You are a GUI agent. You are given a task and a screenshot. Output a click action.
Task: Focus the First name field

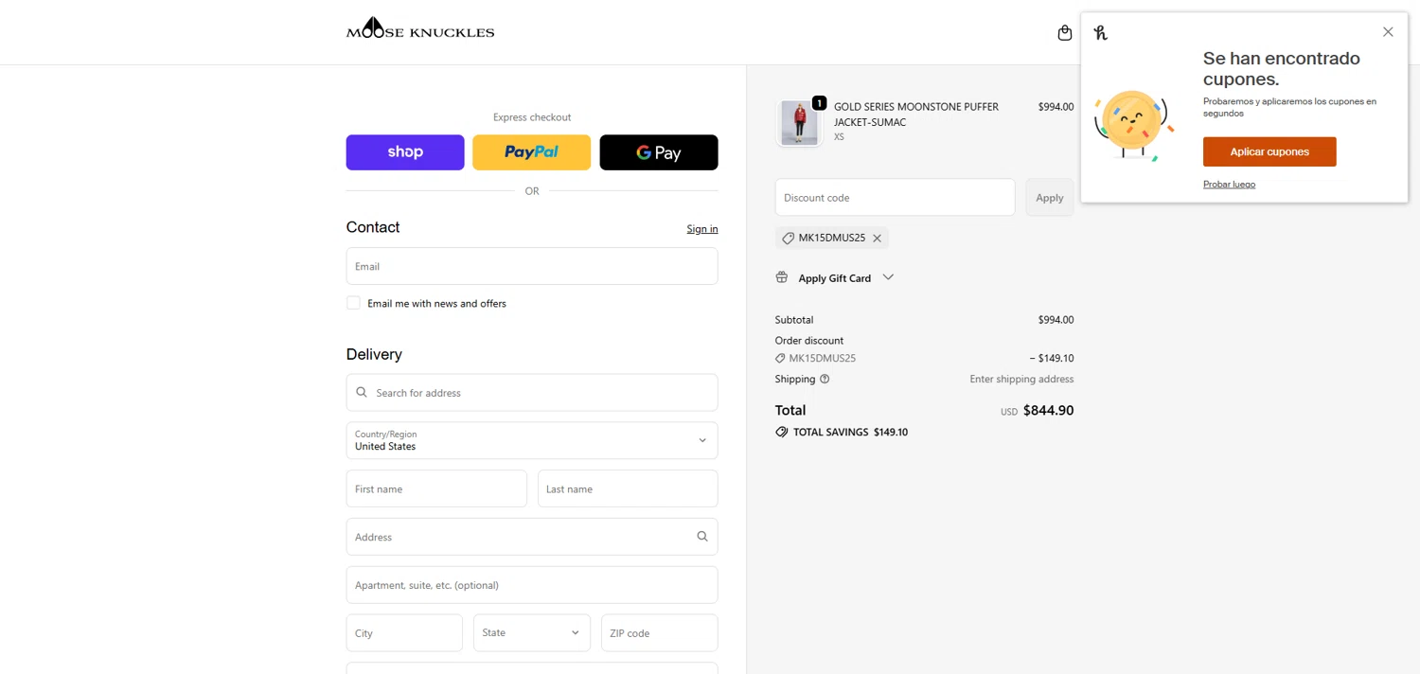point(436,488)
